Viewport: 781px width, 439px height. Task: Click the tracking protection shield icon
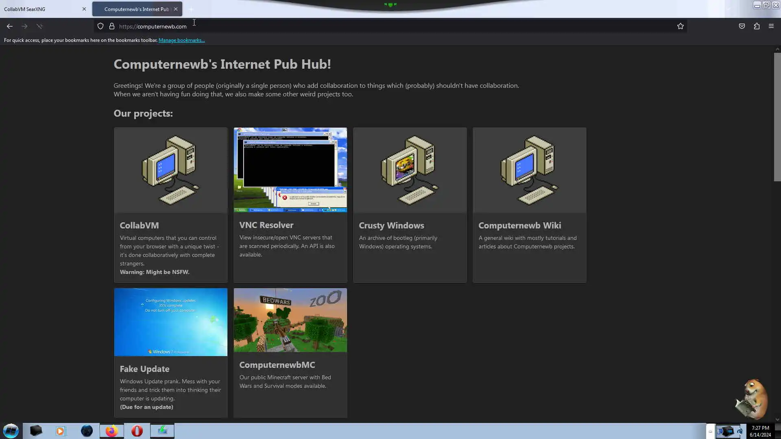[100, 26]
